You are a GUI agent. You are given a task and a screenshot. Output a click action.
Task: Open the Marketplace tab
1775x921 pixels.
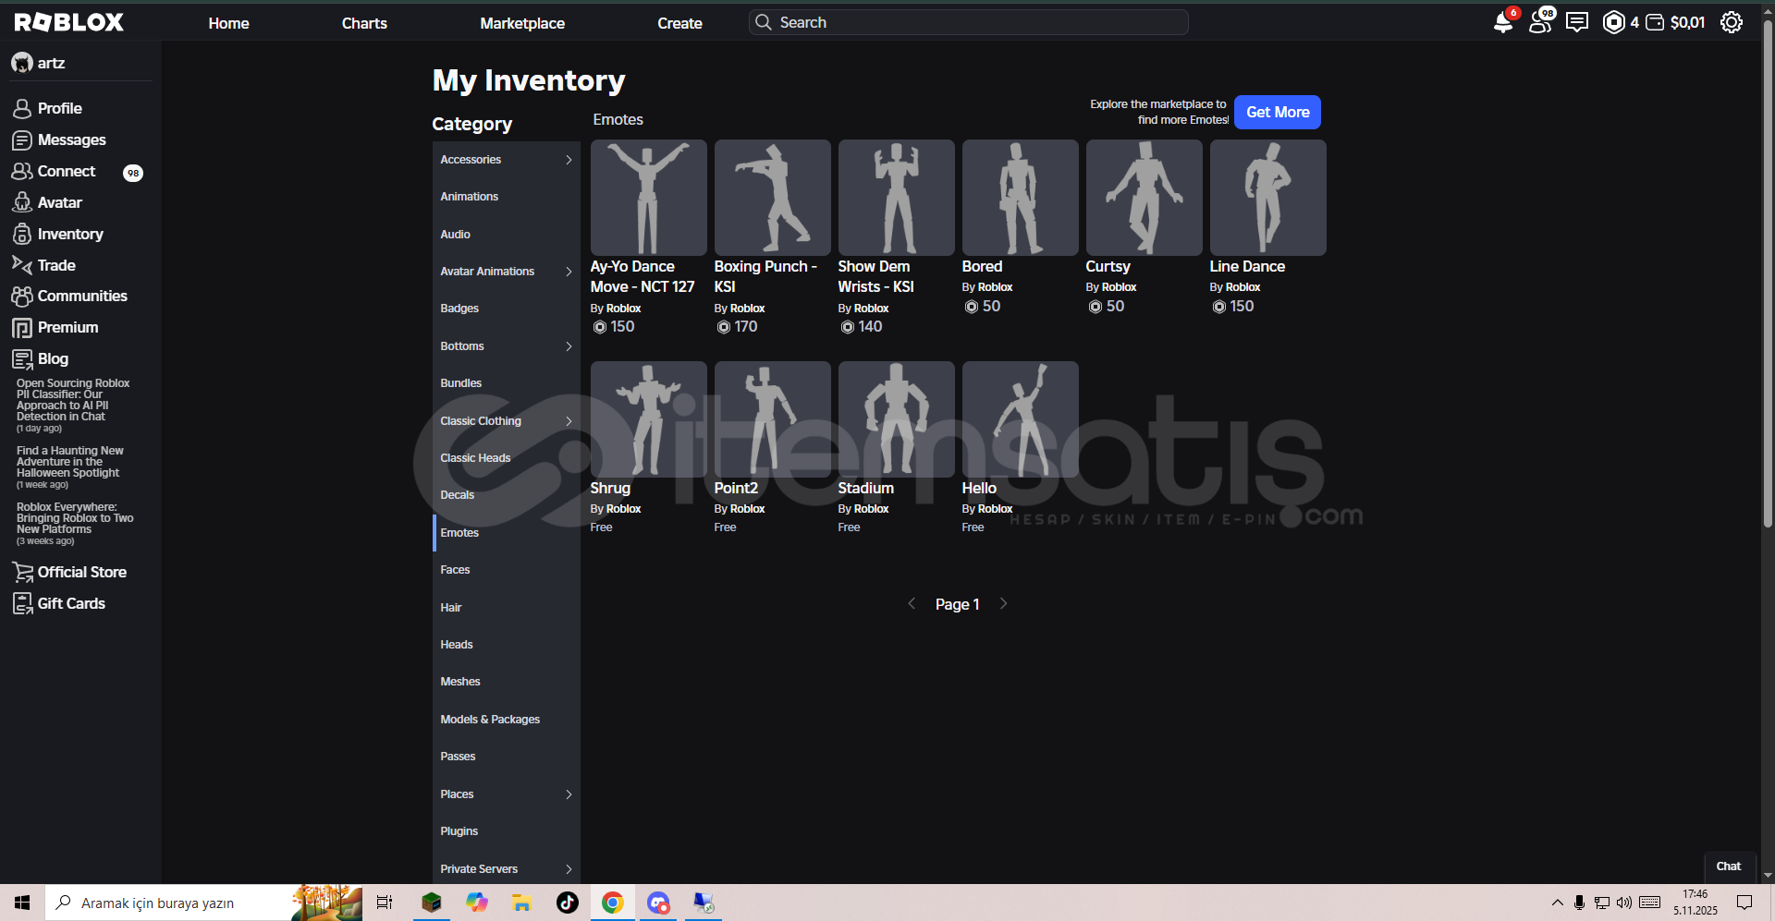tap(522, 23)
